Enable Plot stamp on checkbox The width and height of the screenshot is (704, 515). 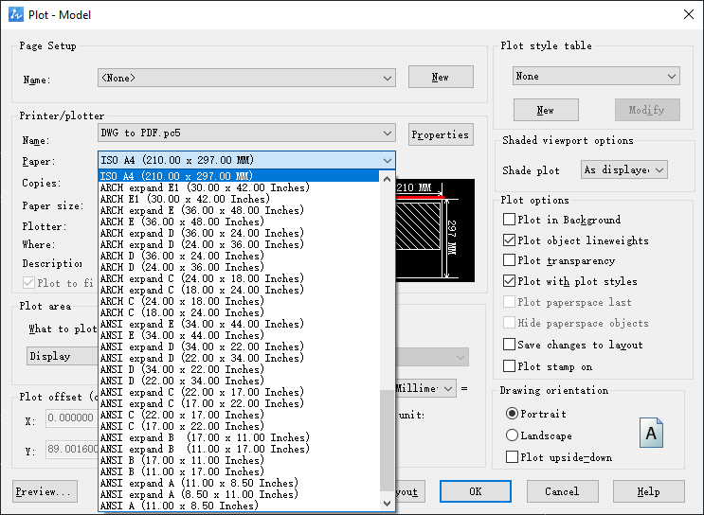click(x=509, y=366)
